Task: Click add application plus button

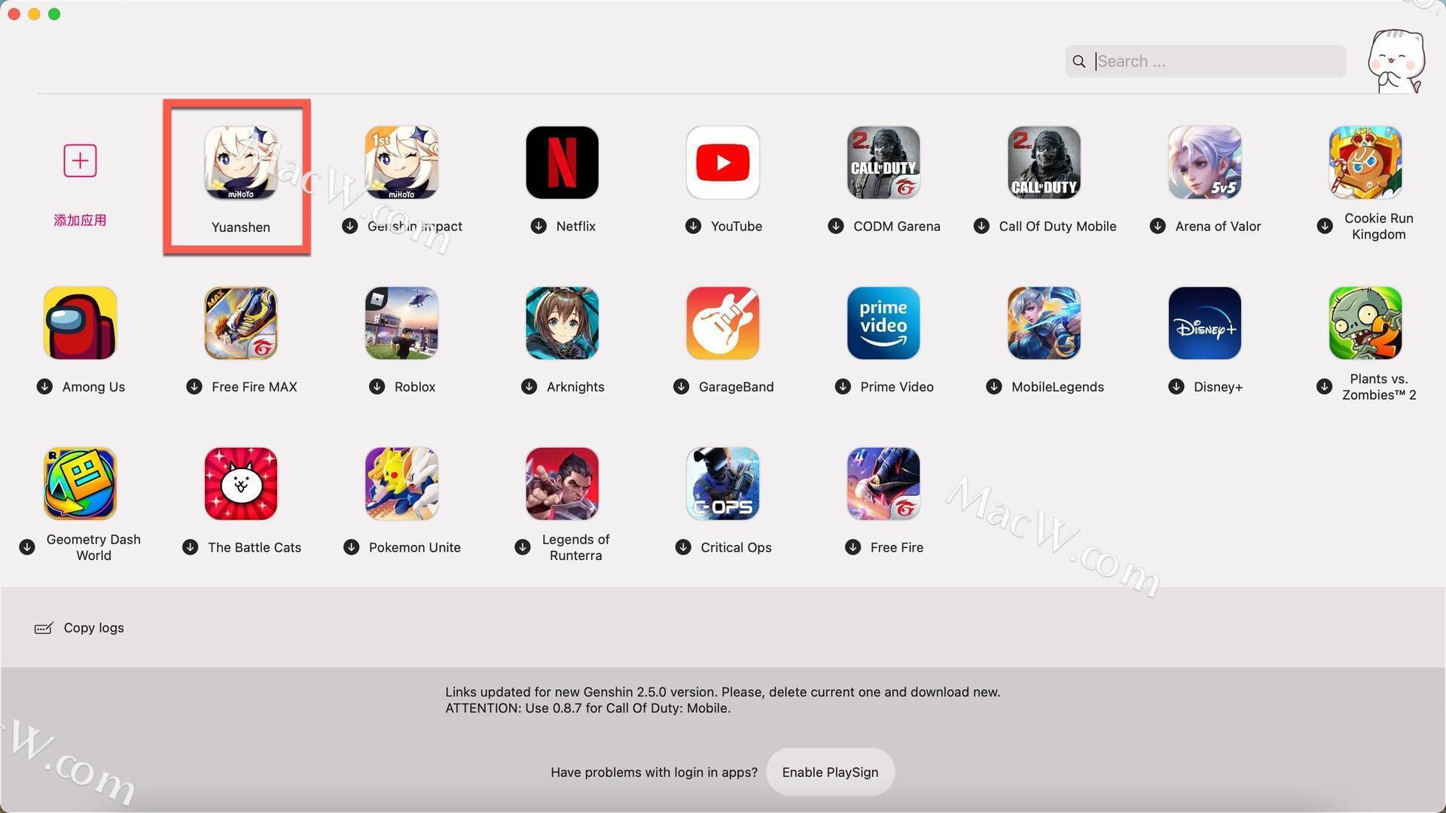Action: (x=79, y=160)
